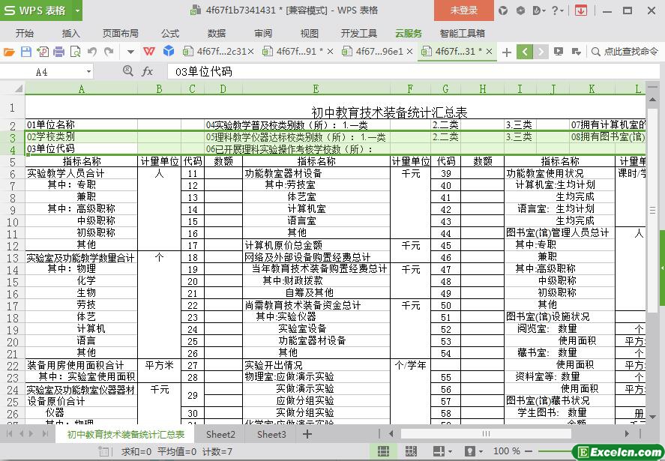Select cell 01单位名称
Image resolution: width=665 pixels, height=461 pixels.
click(x=82, y=124)
